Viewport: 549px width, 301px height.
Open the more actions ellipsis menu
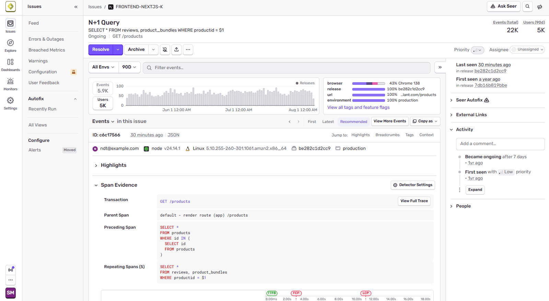tap(188, 50)
